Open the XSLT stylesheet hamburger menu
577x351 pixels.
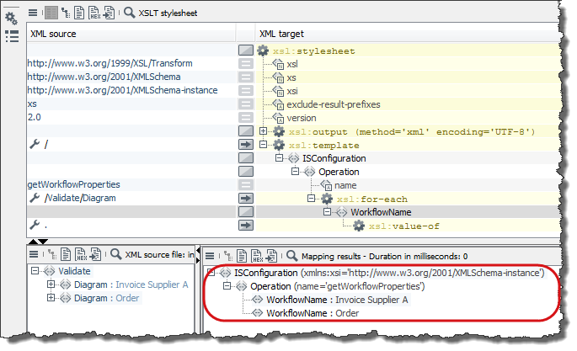coord(33,13)
